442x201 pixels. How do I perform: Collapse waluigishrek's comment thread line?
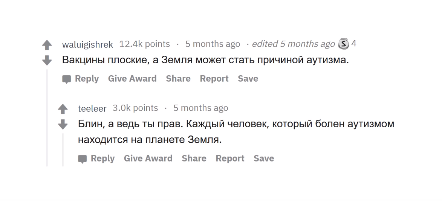(x=47, y=117)
